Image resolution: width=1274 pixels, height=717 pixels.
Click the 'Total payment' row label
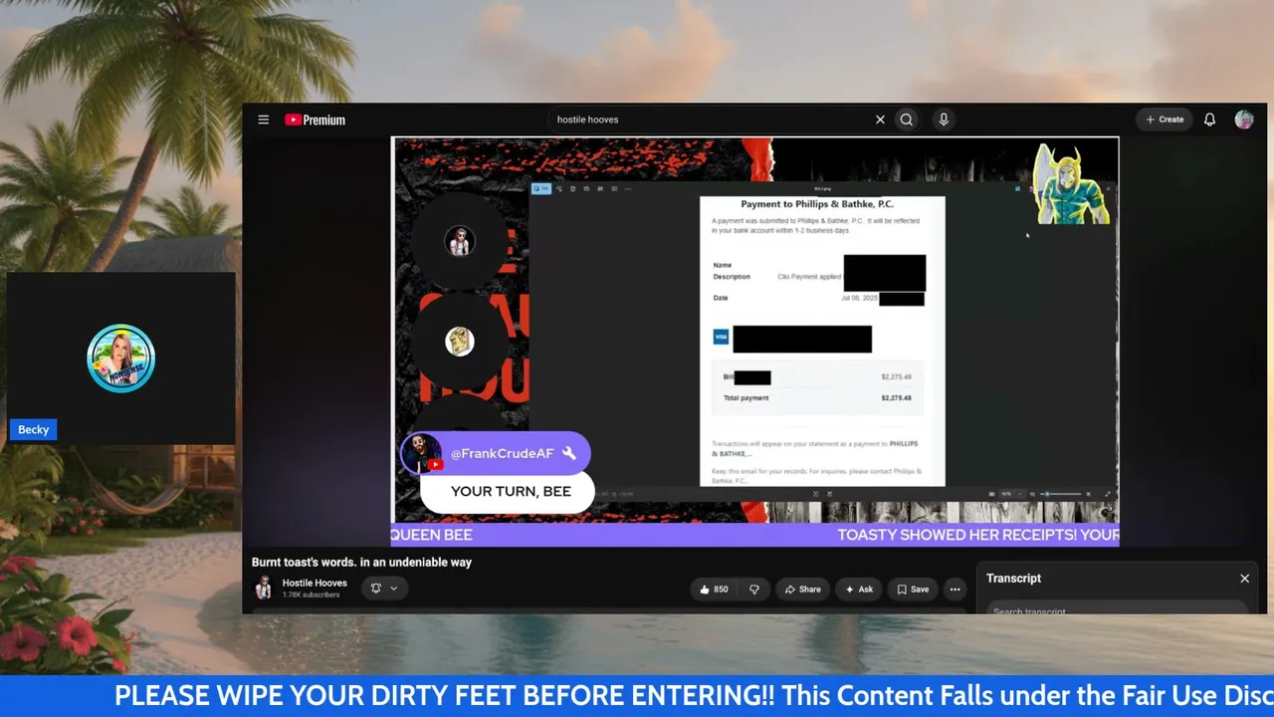point(745,398)
